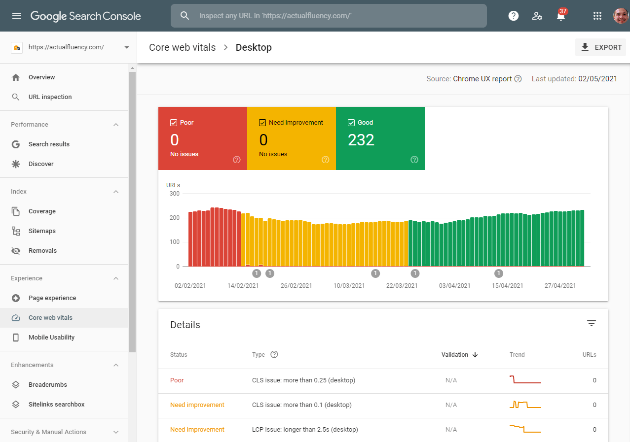Click the Mobile Usability phone icon
Image resolution: width=630 pixels, height=442 pixels.
(x=16, y=338)
